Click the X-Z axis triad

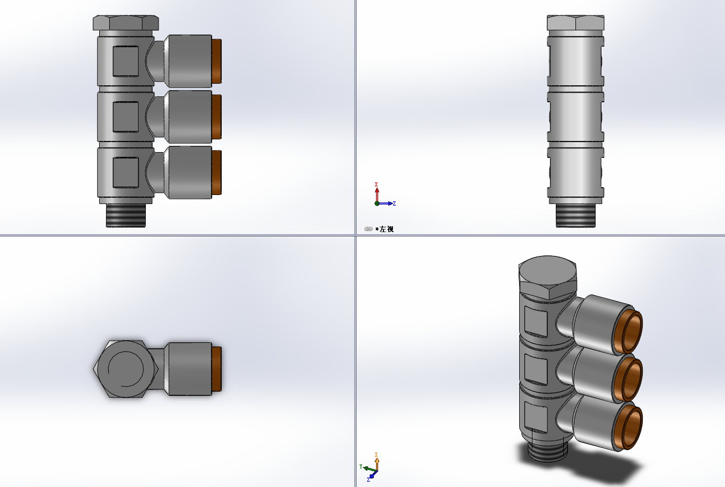[384, 194]
